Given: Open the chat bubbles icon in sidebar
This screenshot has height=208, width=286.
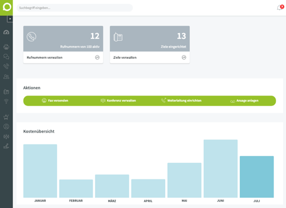Looking at the screenshot, I should click(6, 57).
